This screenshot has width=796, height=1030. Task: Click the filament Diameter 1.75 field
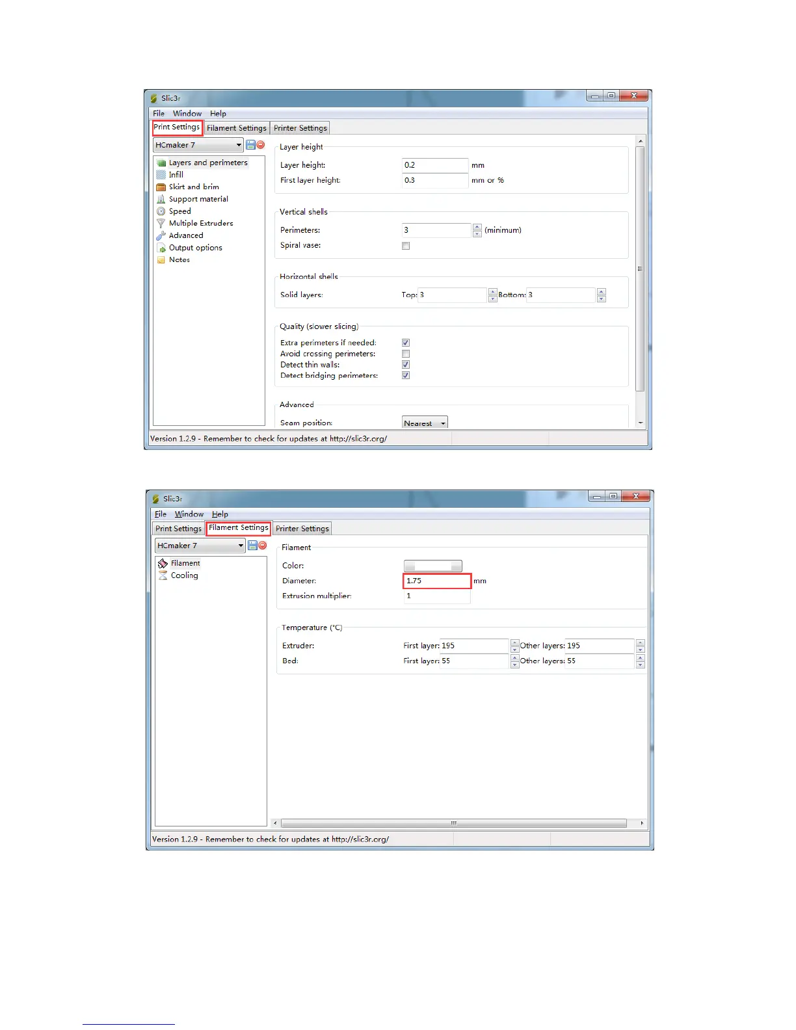pyautogui.click(x=437, y=581)
